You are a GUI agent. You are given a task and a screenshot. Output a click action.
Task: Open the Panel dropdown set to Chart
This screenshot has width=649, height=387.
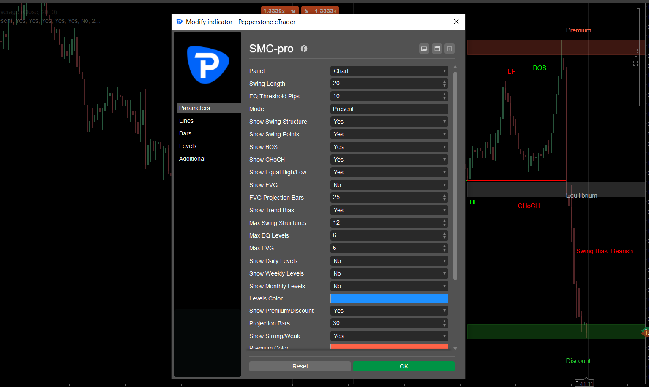389,71
